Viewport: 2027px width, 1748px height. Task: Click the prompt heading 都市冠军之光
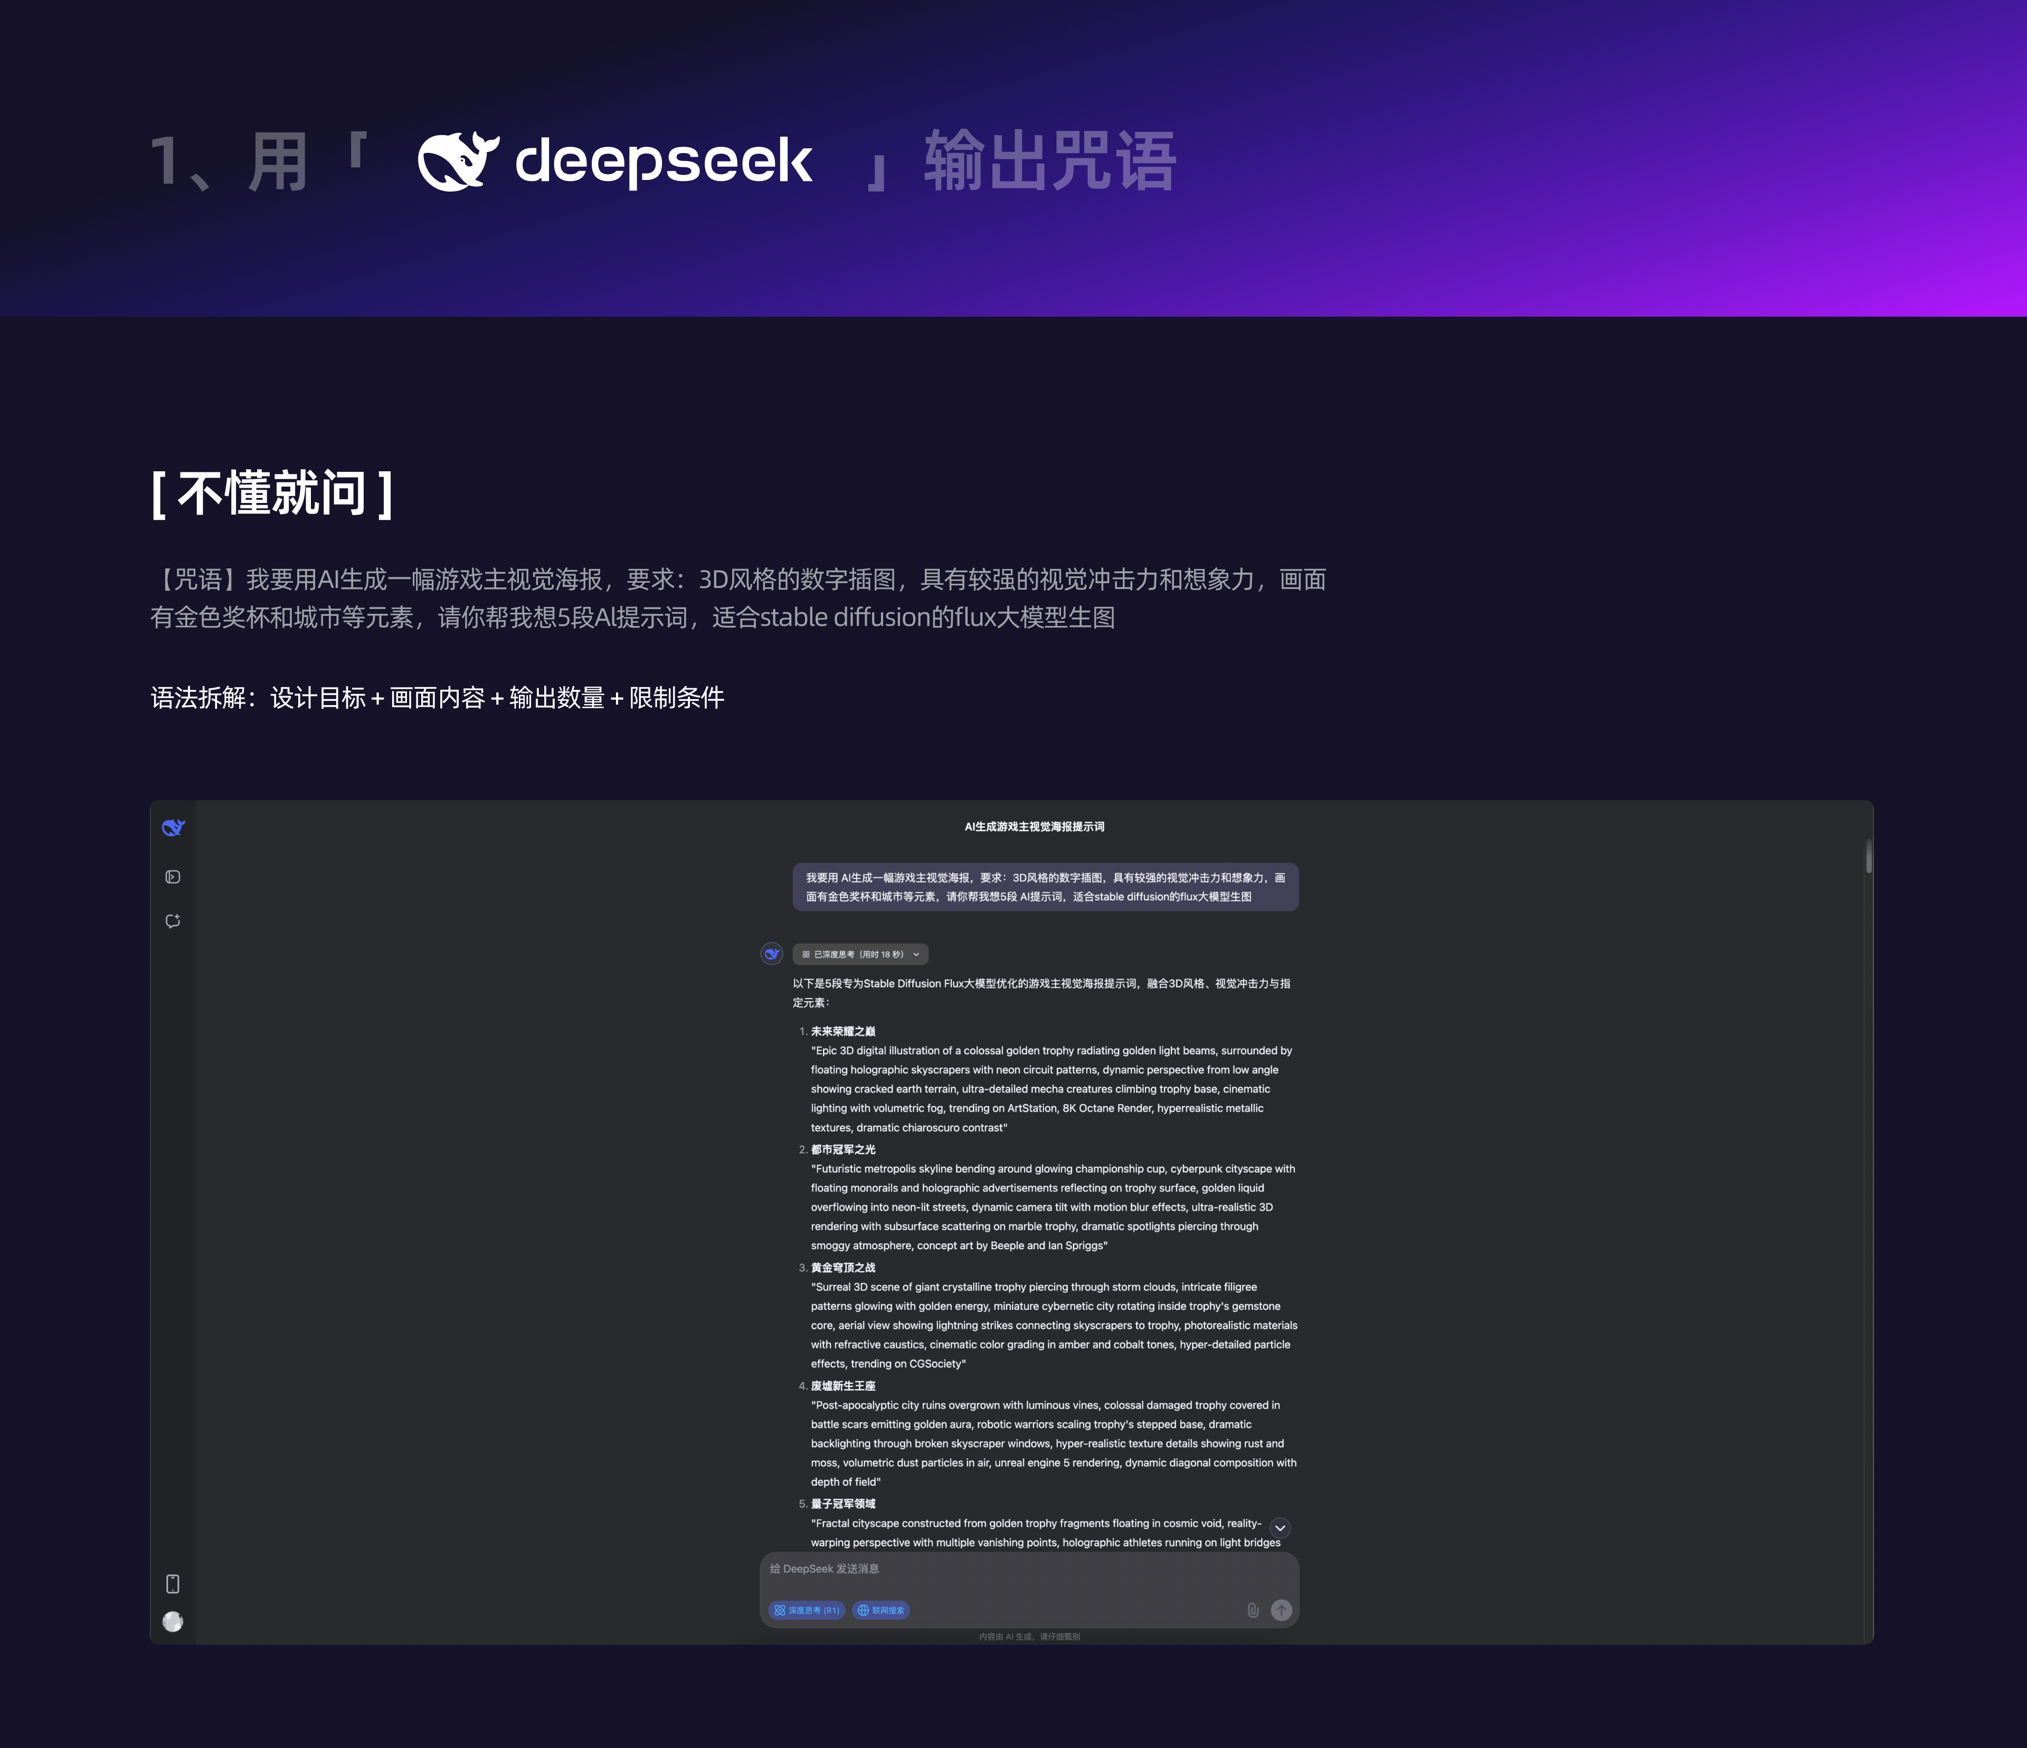[x=844, y=1149]
